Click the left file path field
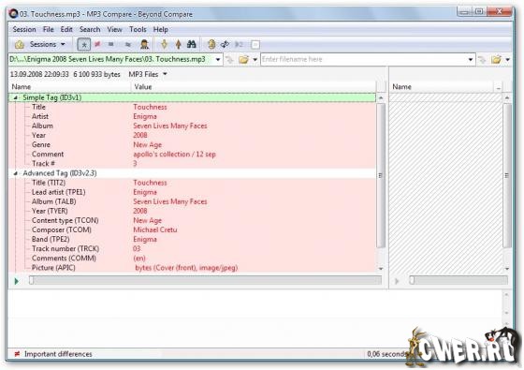 (x=111, y=60)
